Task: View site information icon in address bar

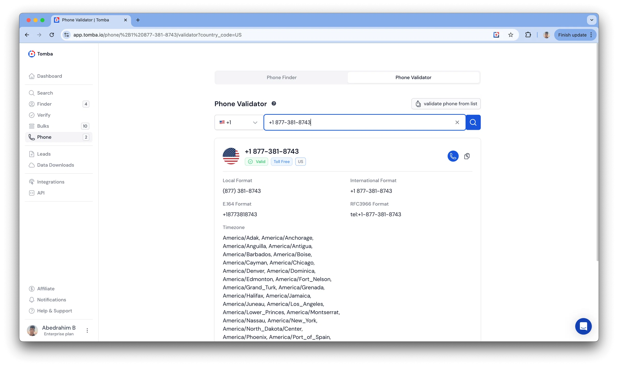Action: [66, 35]
